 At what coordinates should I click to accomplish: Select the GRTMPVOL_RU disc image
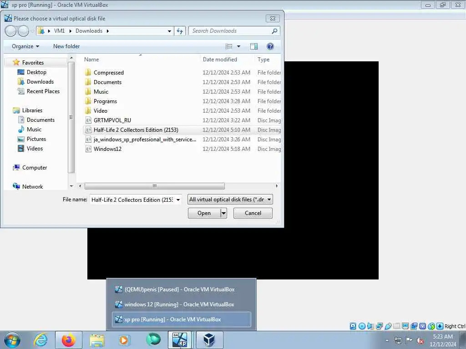click(x=112, y=120)
